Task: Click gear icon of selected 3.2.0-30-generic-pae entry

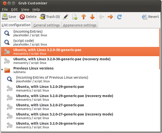Action: click(x=7, y=52)
